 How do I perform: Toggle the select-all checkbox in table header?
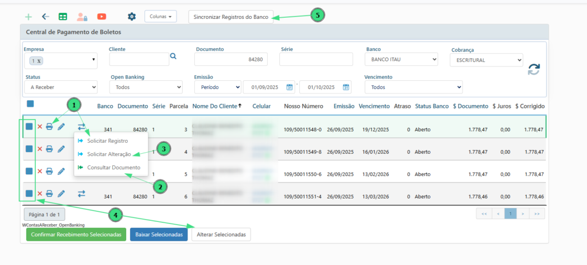(30, 104)
